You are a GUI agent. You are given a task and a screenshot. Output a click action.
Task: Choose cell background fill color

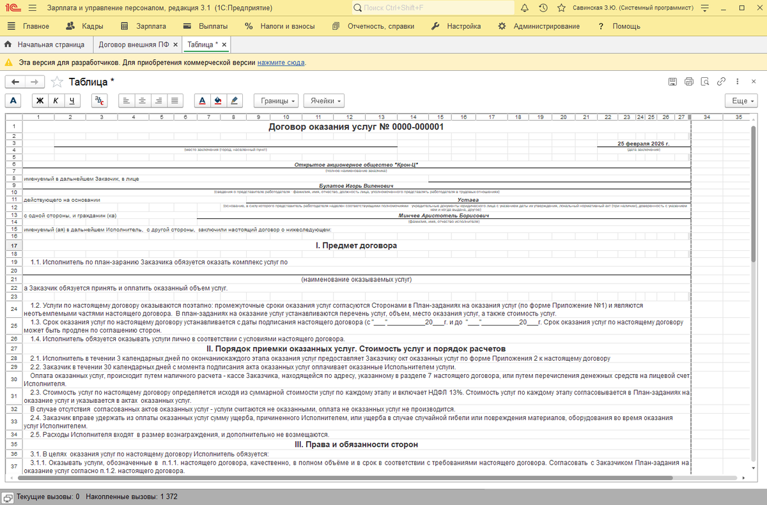click(x=219, y=101)
